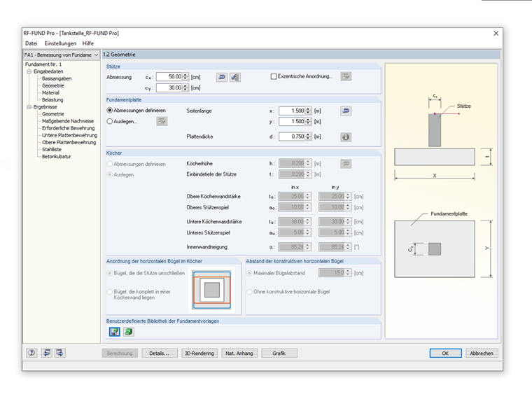Open the Datei menu
The image size is (532, 399).
pos(31,43)
